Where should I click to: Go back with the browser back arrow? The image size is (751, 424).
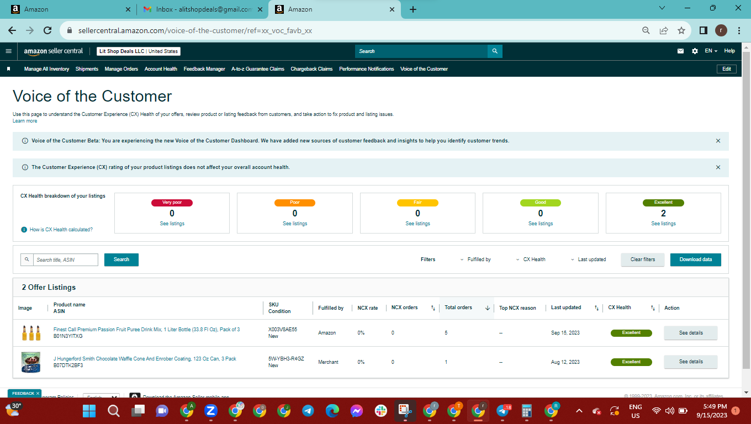[x=12, y=30]
